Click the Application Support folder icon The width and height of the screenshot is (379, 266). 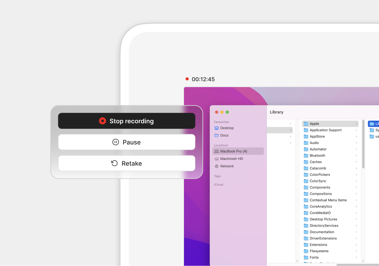point(306,130)
